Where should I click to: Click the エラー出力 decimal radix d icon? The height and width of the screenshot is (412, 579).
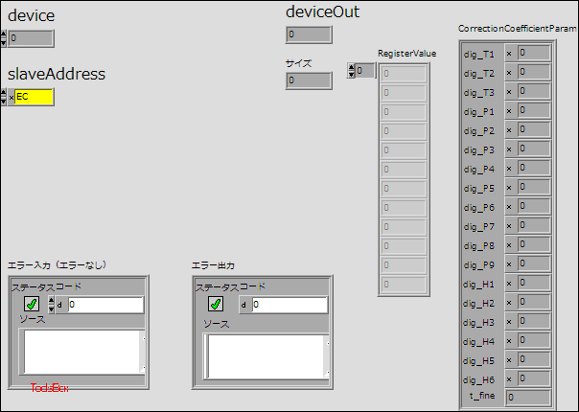coord(243,306)
